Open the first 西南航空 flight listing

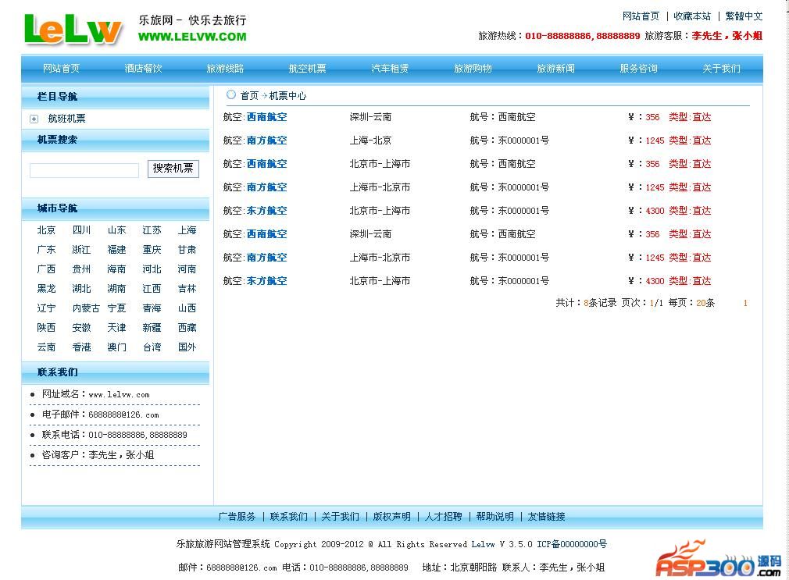pyautogui.click(x=266, y=117)
